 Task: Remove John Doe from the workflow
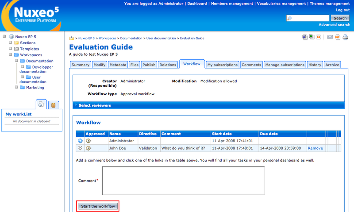316,148
